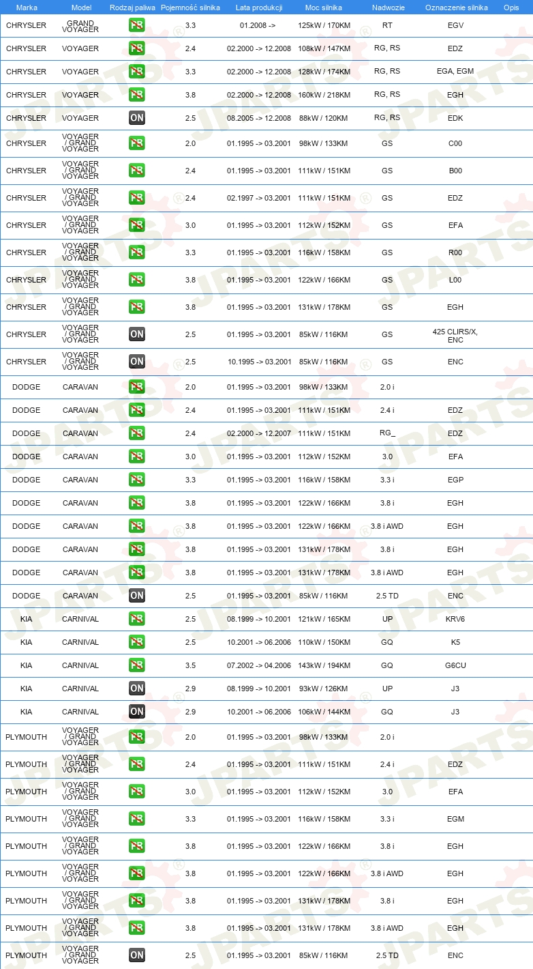Click the '106kW / 144KM' power cell
The image size is (533, 969).
point(324,712)
